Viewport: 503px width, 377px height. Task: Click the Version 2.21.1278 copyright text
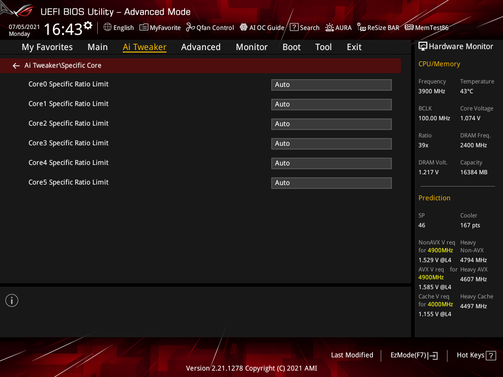coord(251,368)
